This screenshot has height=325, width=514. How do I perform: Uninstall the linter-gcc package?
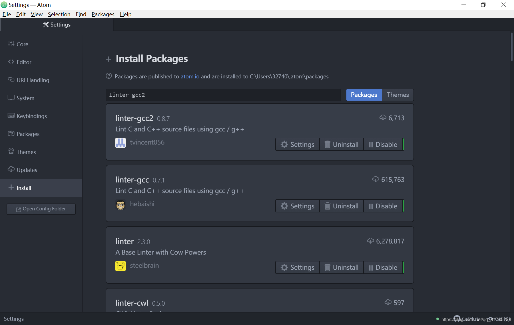(x=342, y=206)
